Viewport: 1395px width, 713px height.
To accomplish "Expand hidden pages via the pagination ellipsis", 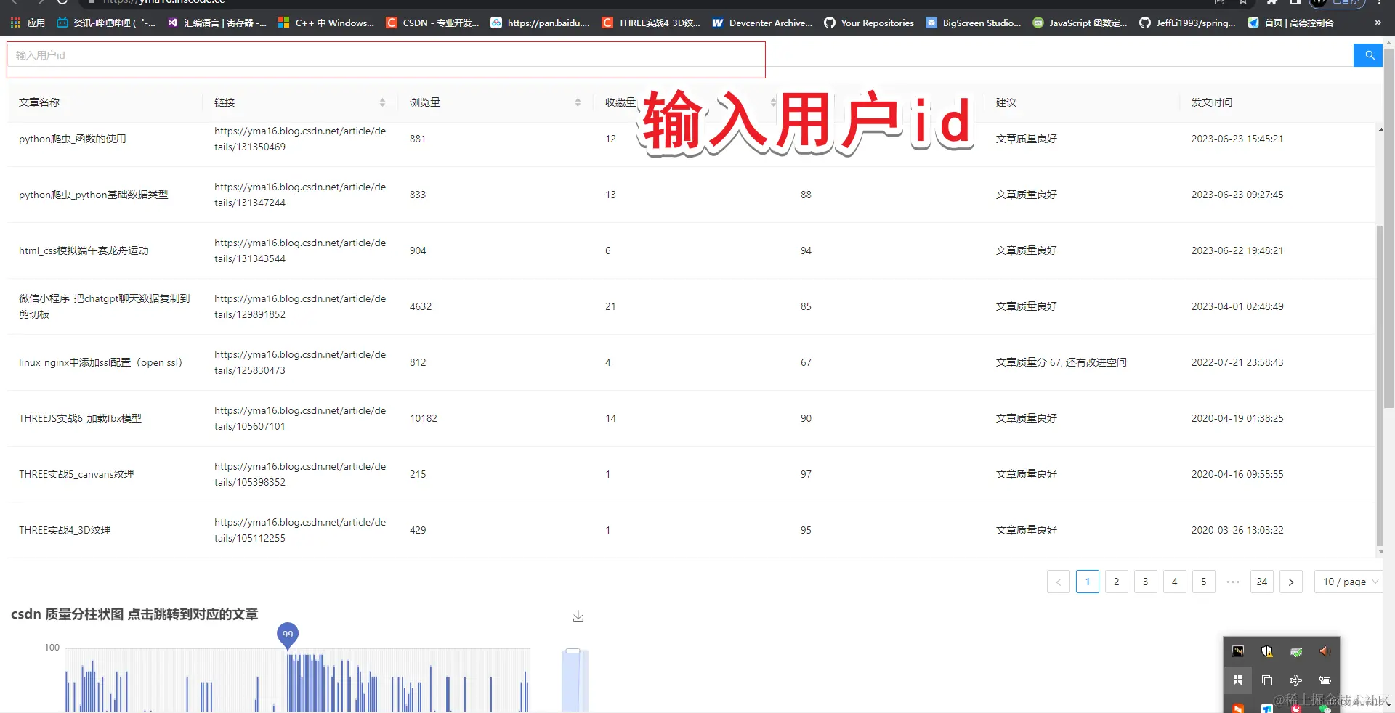I will pyautogui.click(x=1232, y=582).
